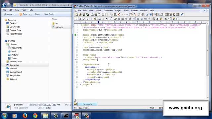Click the Windows Start button
This screenshot has height=119, width=212.
(4, 116)
